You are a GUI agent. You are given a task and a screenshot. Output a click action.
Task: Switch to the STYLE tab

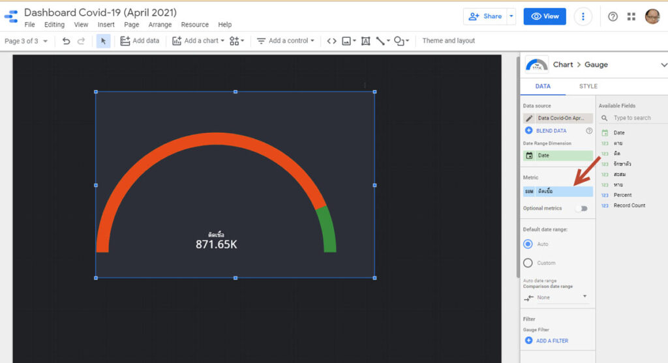[588, 87]
